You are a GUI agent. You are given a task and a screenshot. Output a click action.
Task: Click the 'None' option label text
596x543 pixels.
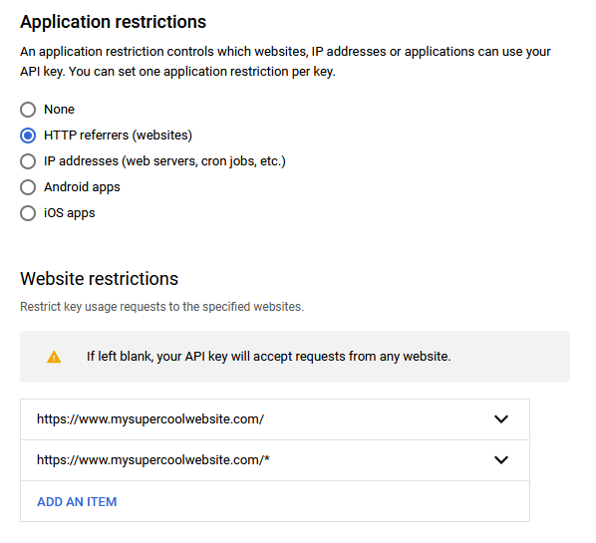pos(59,110)
